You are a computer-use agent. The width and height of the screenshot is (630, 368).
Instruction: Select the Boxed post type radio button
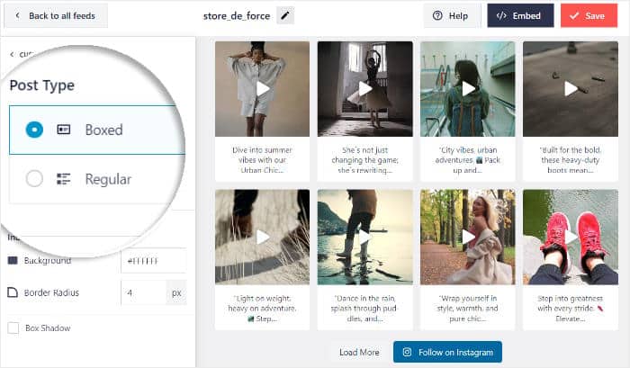34,130
